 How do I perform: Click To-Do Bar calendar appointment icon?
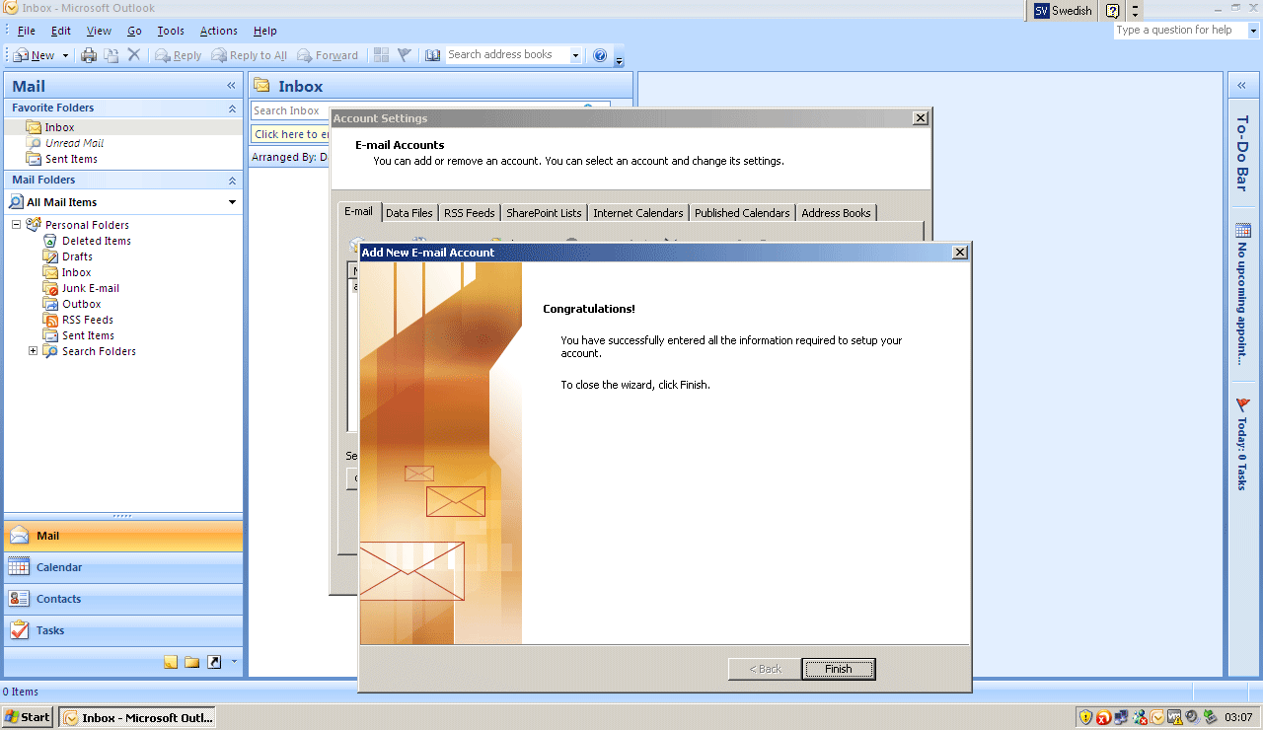(x=1242, y=231)
